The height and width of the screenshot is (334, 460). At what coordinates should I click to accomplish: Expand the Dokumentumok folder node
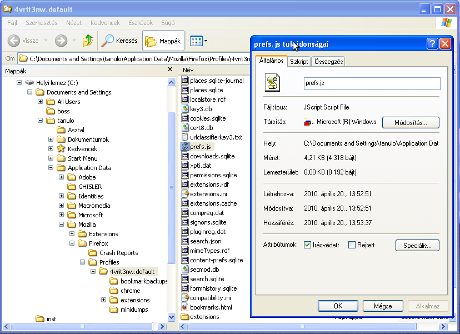(51, 139)
